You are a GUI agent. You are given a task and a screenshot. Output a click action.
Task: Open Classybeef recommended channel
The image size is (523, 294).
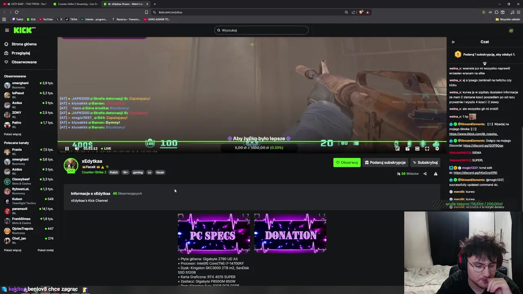pos(29,181)
